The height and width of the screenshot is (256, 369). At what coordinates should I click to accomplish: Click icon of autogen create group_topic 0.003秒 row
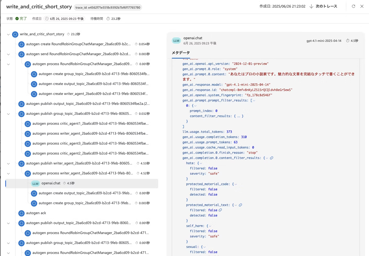[x=34, y=203]
